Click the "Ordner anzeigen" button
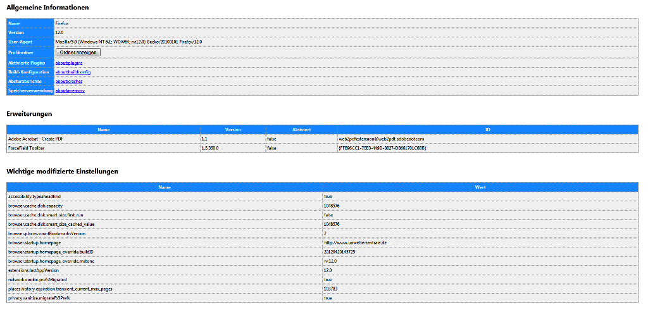This screenshot has height=312, width=648. pos(78,53)
